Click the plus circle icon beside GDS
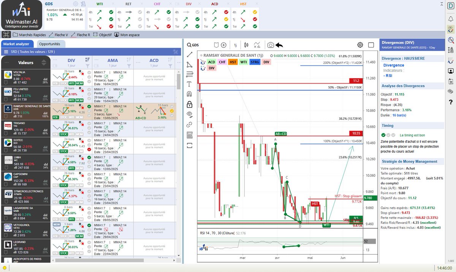Image resolution: width=456 pixels, height=272 pixels. (x=224, y=45)
